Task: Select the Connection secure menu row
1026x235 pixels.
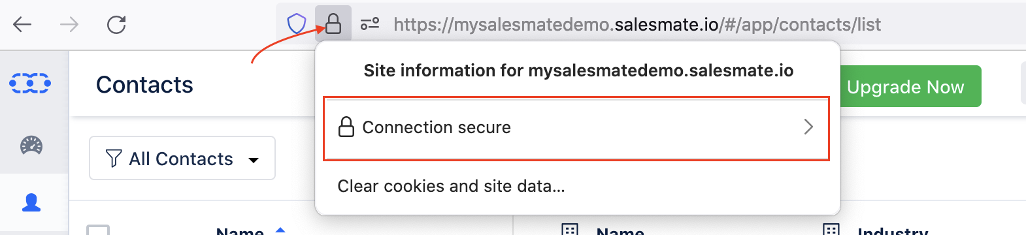Action: coord(576,127)
